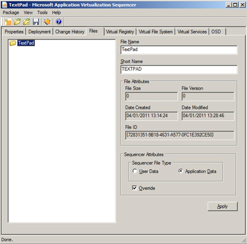
Task: Switch to the Change History tab
Action: point(70,32)
